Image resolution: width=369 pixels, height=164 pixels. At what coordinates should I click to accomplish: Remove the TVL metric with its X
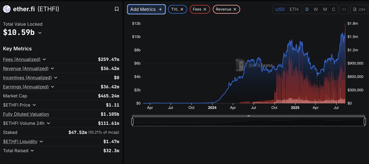coord(182,9)
